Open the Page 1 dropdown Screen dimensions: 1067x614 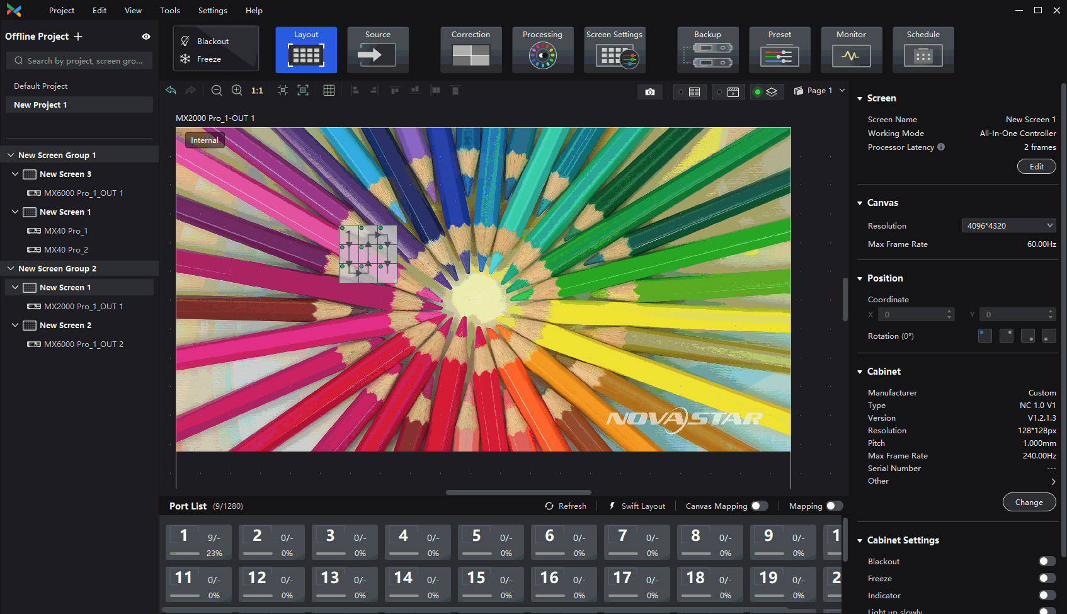819,91
